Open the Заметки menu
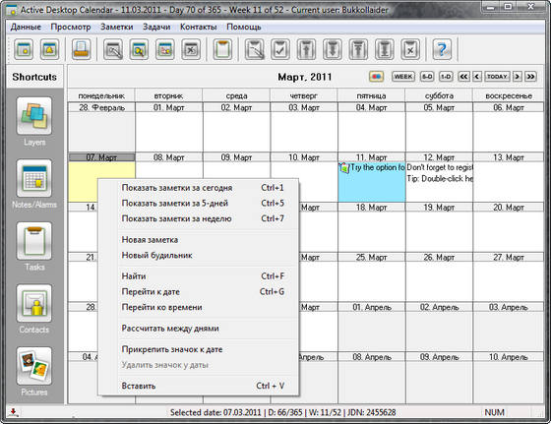This screenshot has height=424, width=551. tap(117, 27)
